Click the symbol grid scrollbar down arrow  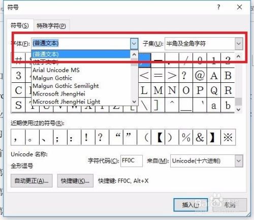click(238, 109)
